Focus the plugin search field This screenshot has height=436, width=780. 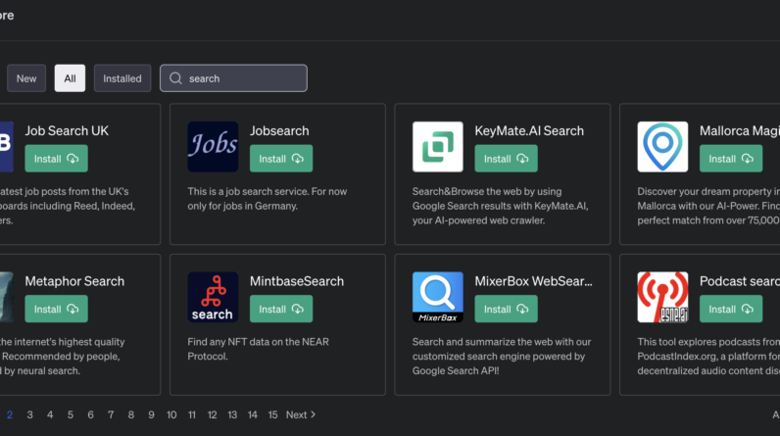tap(233, 78)
